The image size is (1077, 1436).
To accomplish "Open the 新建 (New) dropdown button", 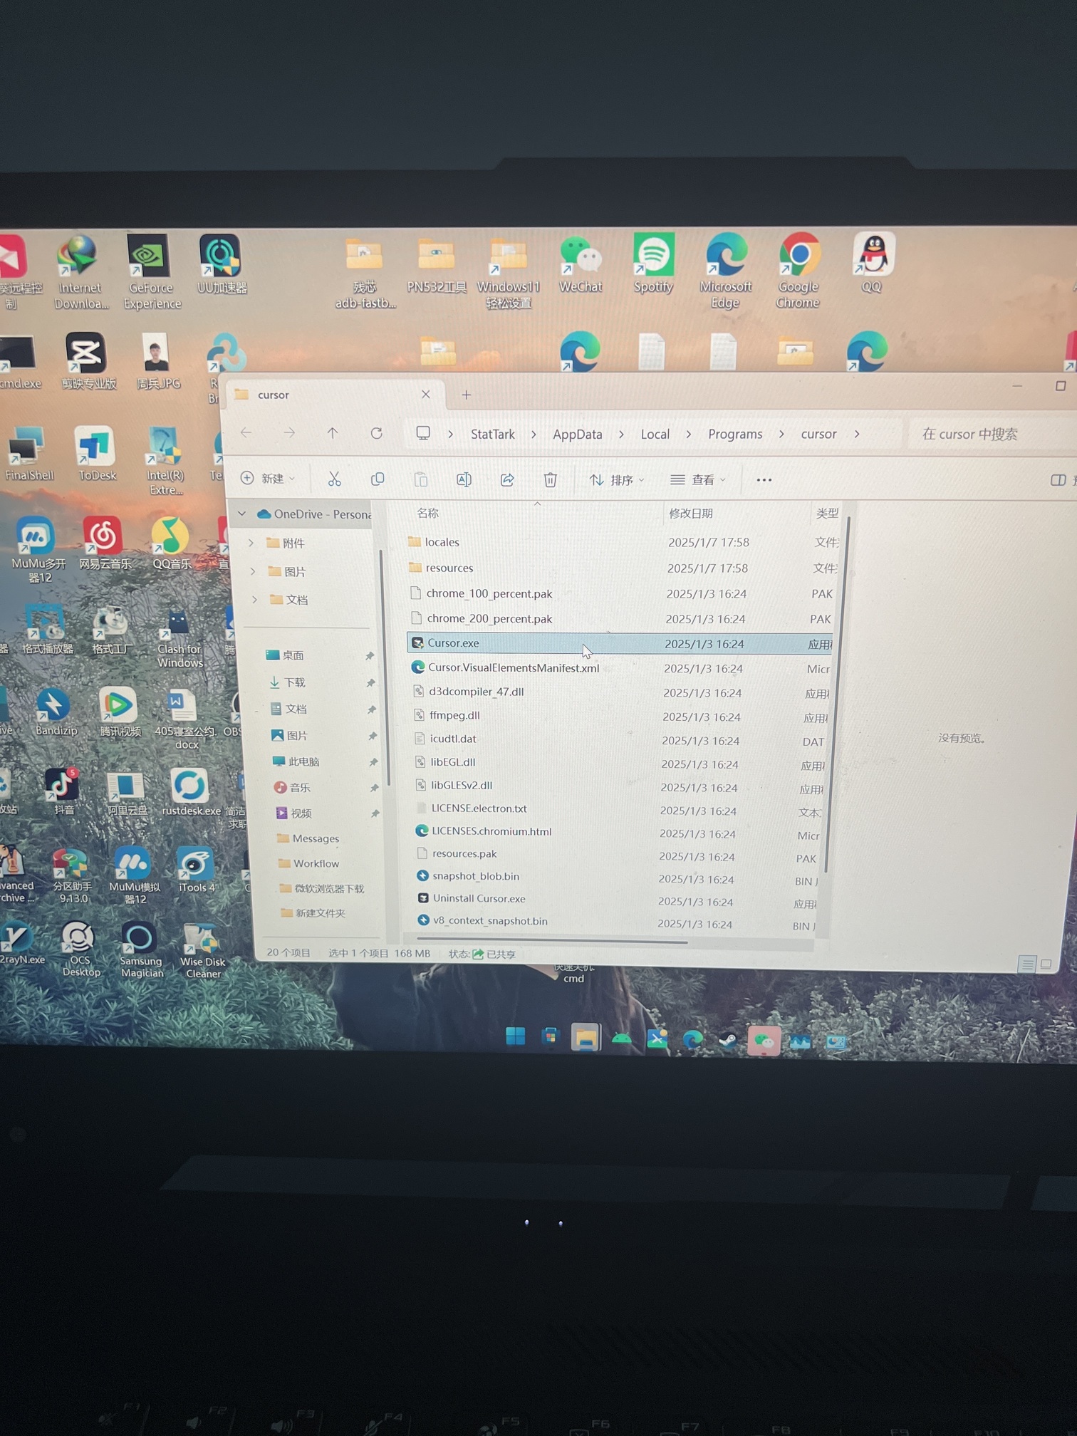I will (268, 478).
